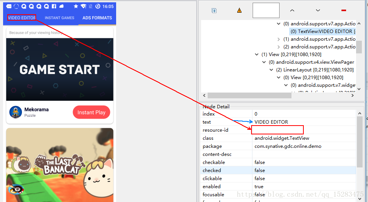Click tree horizontal scrollbar right arrow
The height and width of the screenshot is (202, 368).
353,95
